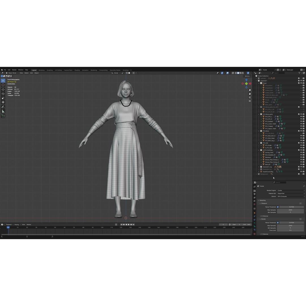This screenshot has width=306, height=306.
Task: Disable render camera for Knit_Sweater_B1
Action: [x=303, y=155]
